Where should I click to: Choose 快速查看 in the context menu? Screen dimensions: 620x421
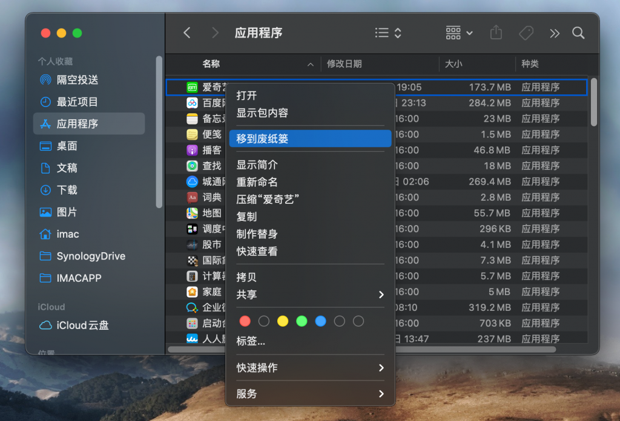pos(310,251)
